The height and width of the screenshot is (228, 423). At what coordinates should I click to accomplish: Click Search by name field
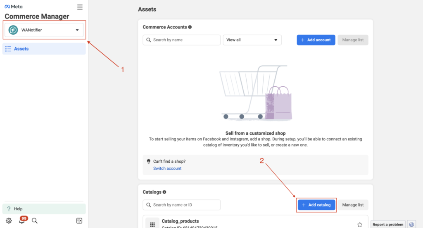coord(182,40)
